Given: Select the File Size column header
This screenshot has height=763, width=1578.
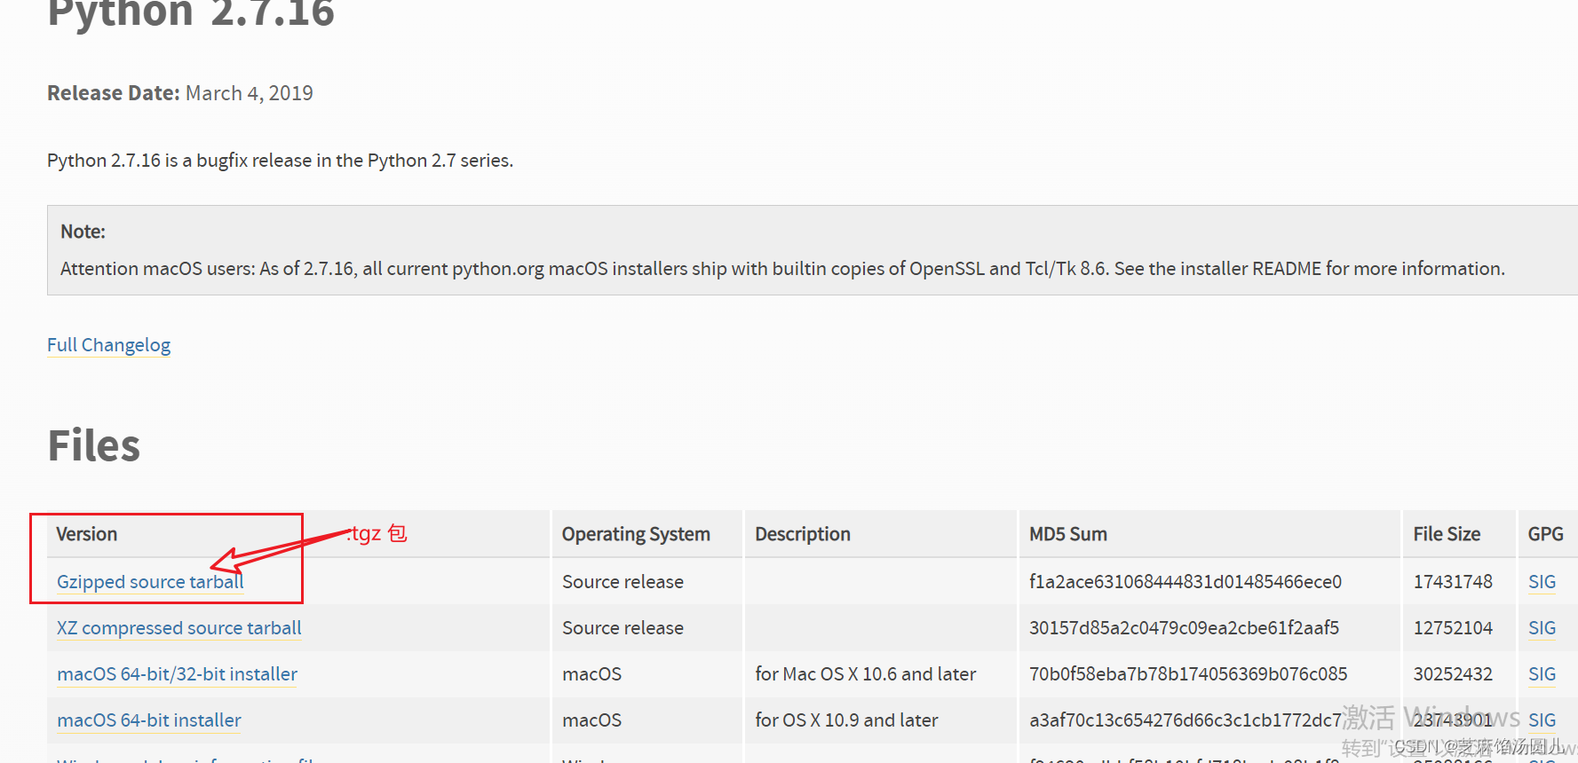Looking at the screenshot, I should click(1447, 534).
